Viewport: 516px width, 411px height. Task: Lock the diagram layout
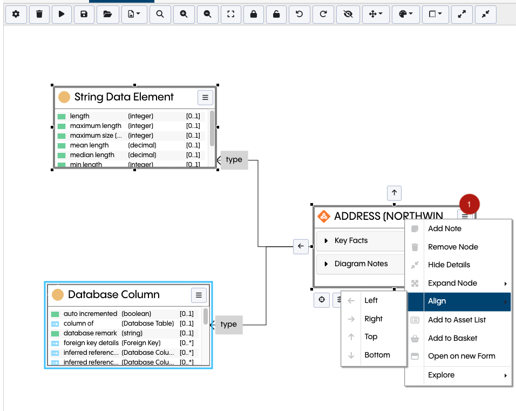tap(254, 15)
